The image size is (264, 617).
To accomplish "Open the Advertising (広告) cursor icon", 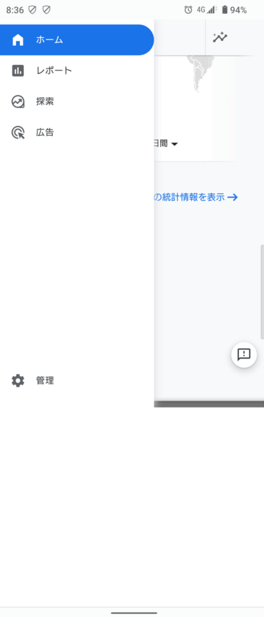I will click(x=18, y=133).
